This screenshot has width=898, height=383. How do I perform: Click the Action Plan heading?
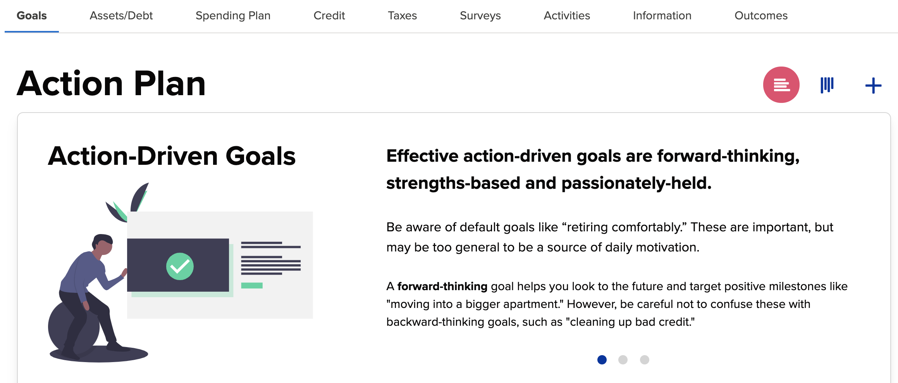[112, 84]
